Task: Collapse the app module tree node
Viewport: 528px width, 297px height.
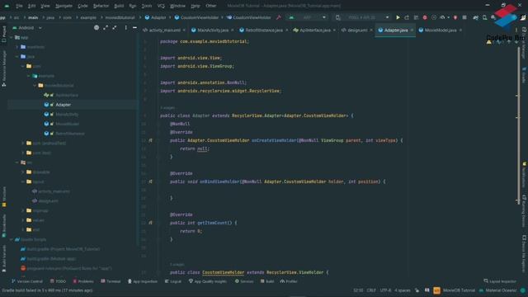Action: [x=12, y=37]
